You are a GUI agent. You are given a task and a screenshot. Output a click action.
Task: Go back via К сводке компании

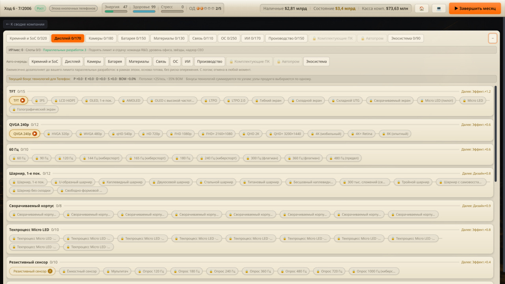[x=25, y=24]
